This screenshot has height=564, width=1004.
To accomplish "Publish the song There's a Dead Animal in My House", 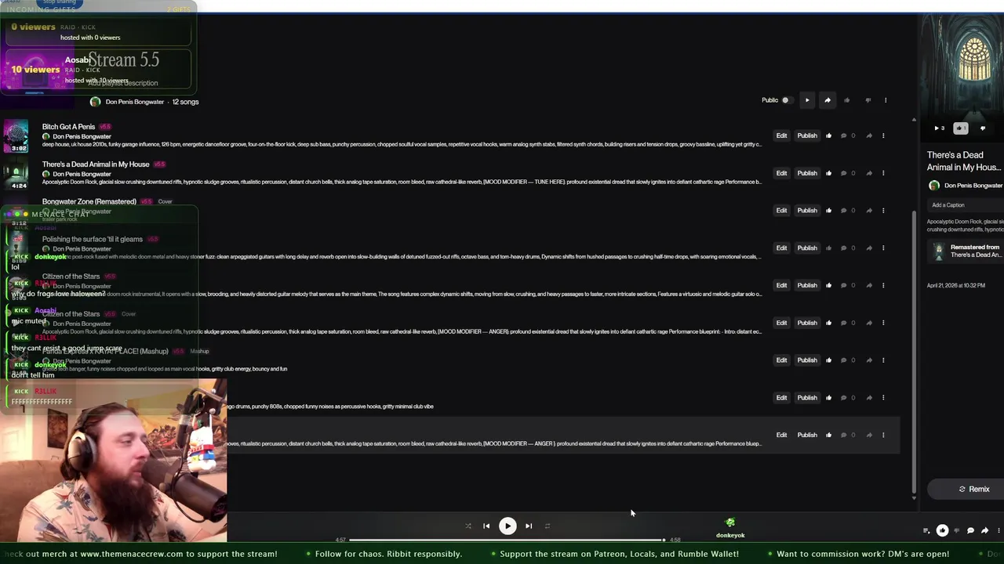I will point(807,173).
